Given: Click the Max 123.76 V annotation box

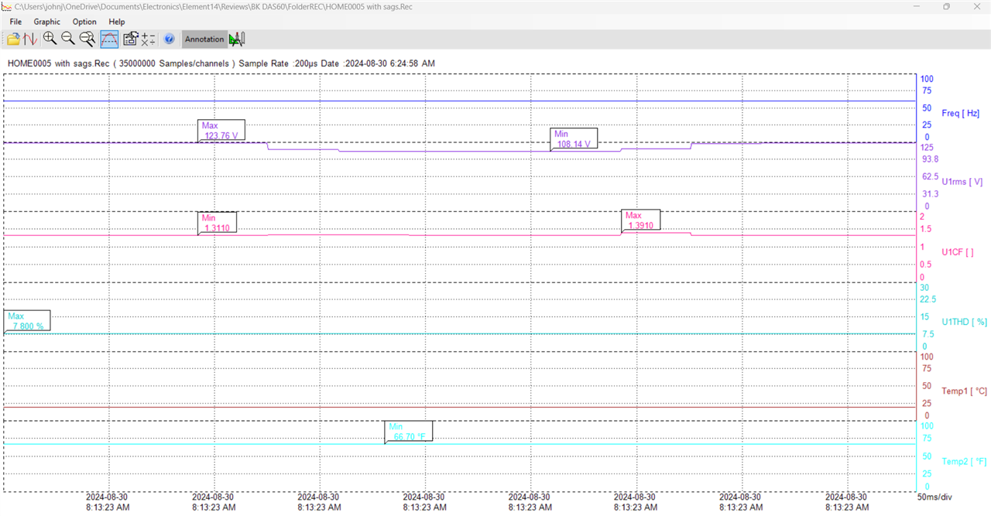Looking at the screenshot, I should tap(221, 130).
